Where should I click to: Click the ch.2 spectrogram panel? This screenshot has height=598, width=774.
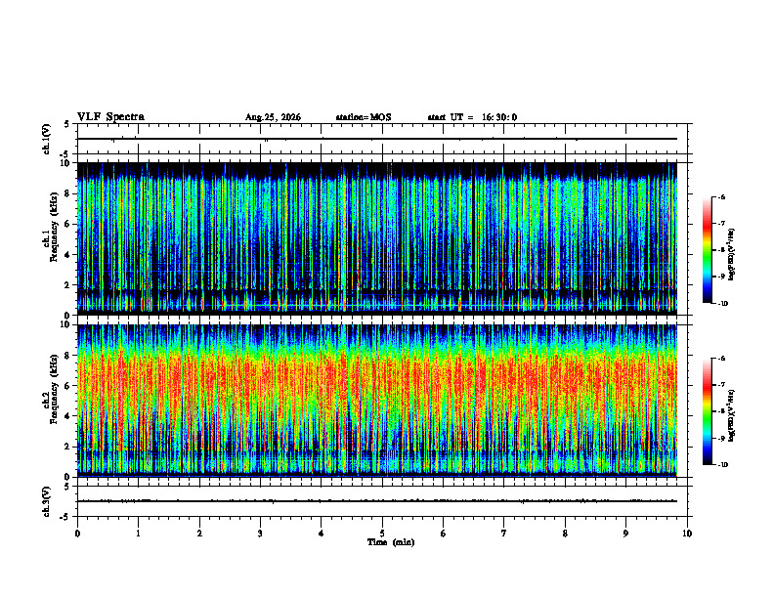click(377, 401)
